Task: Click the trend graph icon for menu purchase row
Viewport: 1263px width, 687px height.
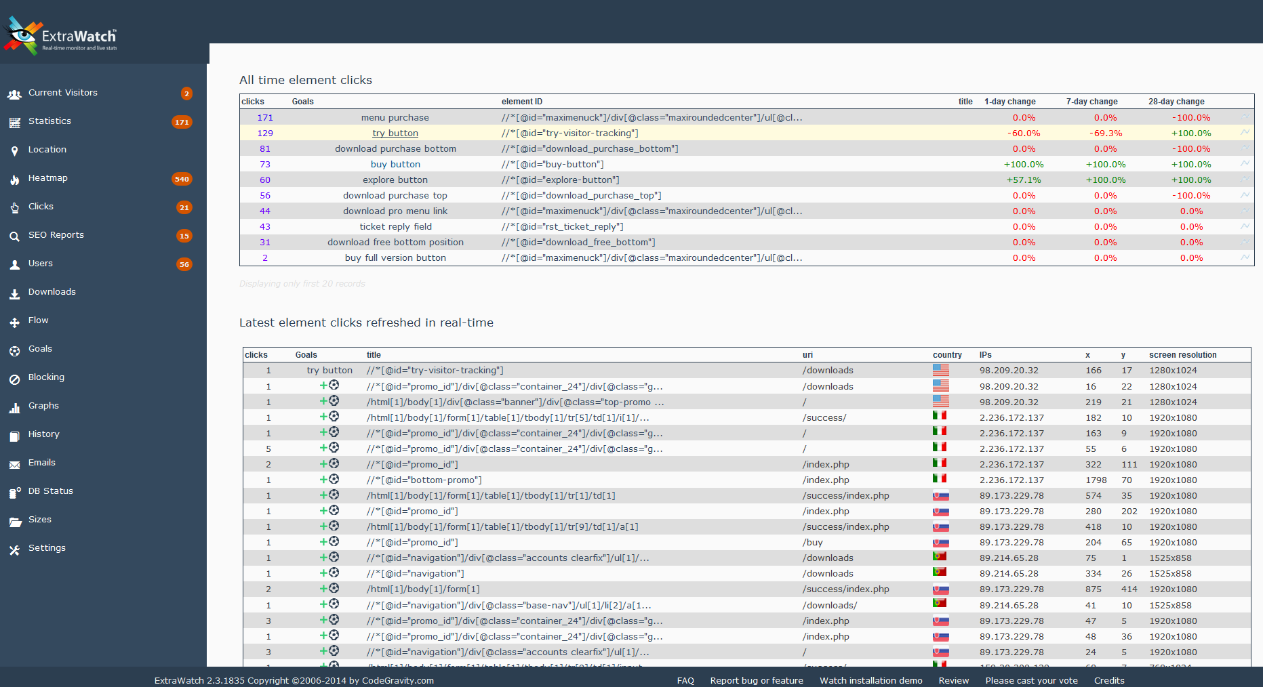Action: [x=1245, y=117]
